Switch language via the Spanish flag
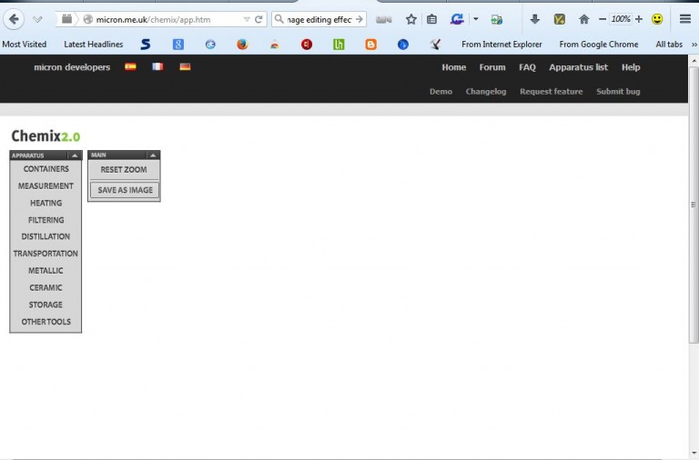 130,66
